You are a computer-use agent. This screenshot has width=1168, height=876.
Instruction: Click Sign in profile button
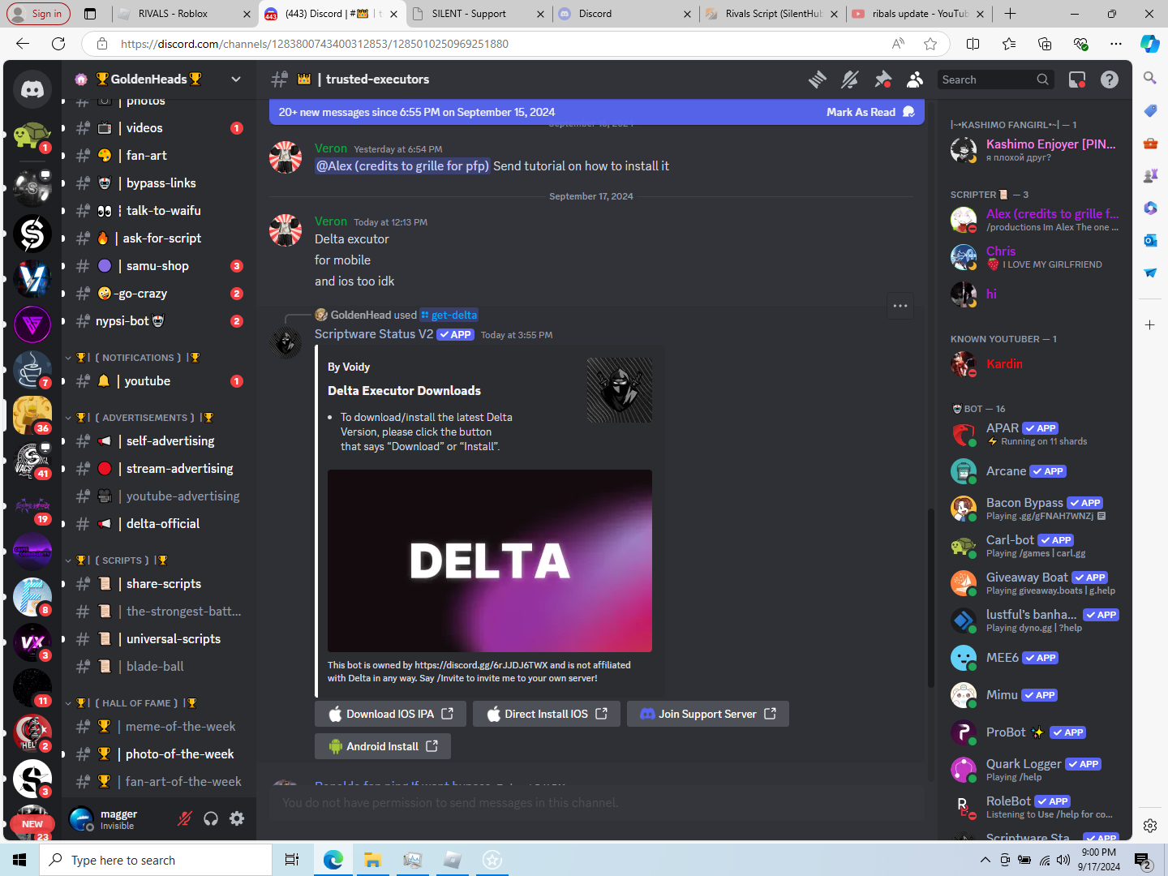click(x=39, y=14)
